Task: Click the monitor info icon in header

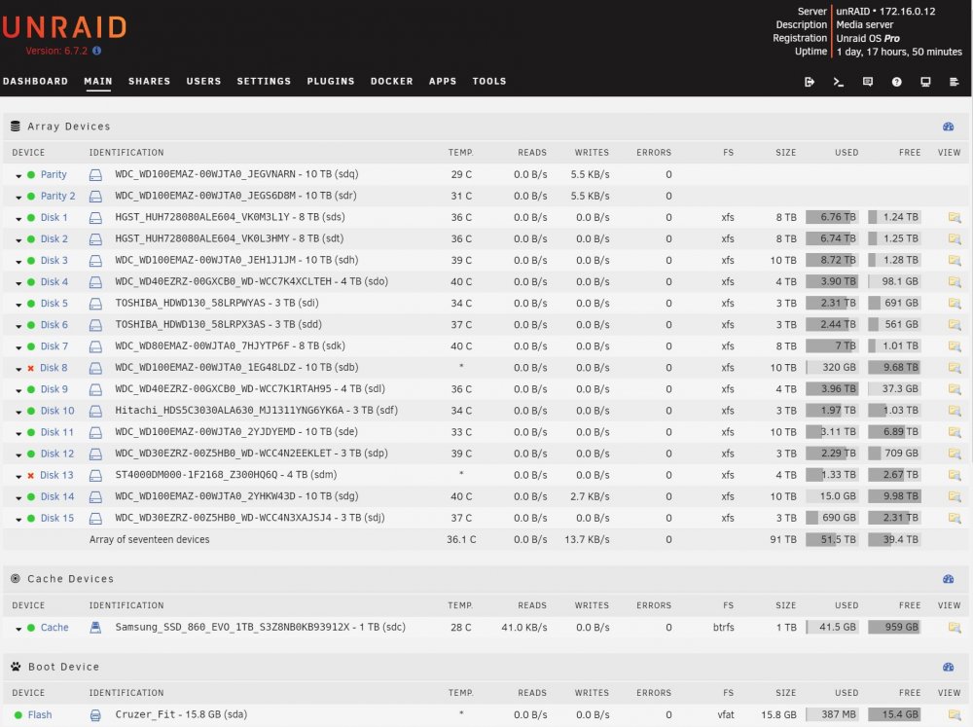Action: pyautogui.click(x=925, y=82)
